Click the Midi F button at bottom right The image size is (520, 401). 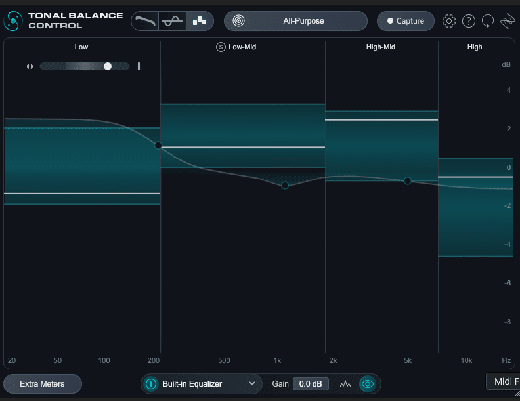[x=503, y=381]
